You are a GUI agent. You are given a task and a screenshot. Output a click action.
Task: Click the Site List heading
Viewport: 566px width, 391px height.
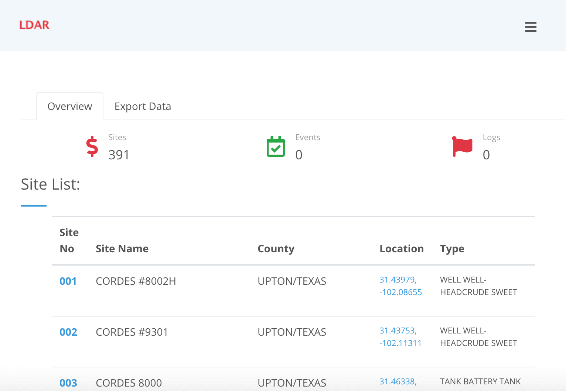pyautogui.click(x=50, y=184)
